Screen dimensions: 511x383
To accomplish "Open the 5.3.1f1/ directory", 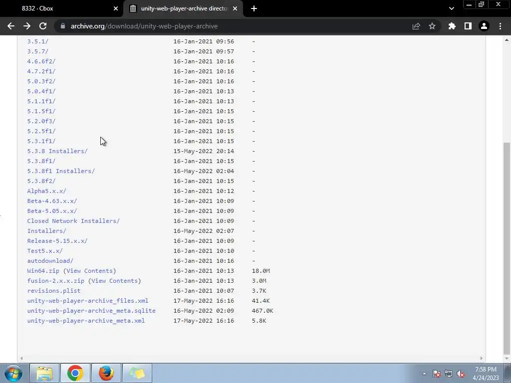I will click(41, 141).
